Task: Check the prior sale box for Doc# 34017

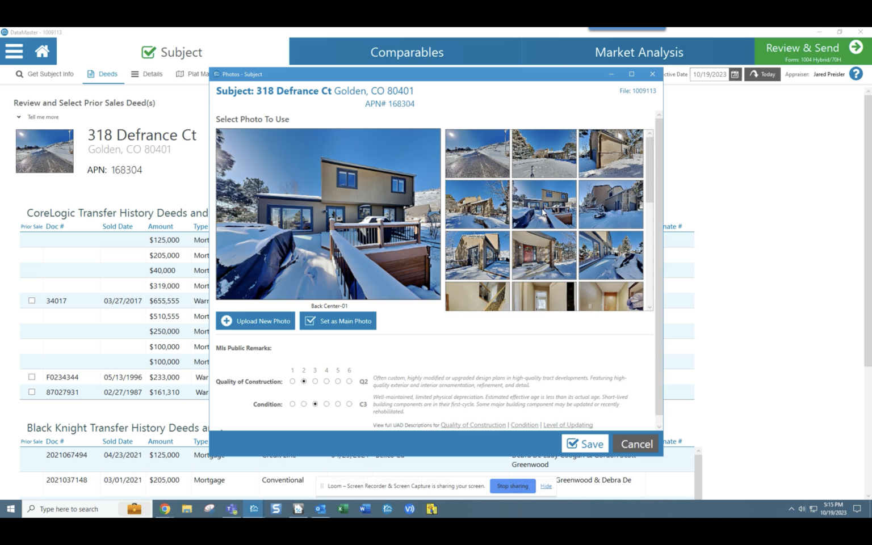Action: [32, 301]
